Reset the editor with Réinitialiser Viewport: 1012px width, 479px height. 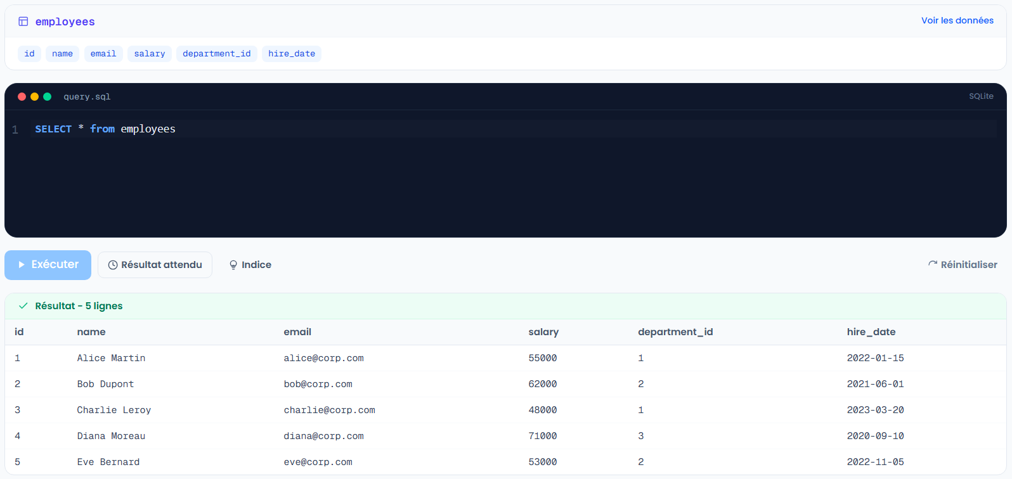click(x=963, y=265)
